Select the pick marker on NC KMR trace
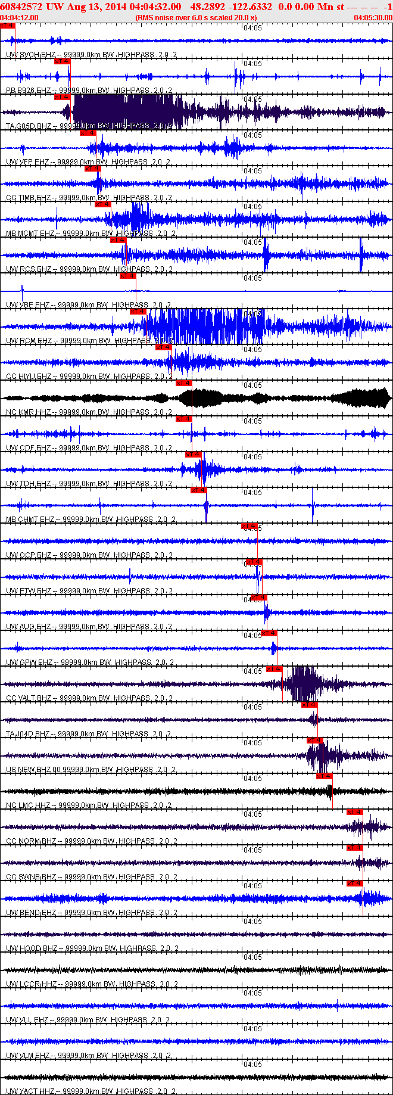 click(x=184, y=383)
